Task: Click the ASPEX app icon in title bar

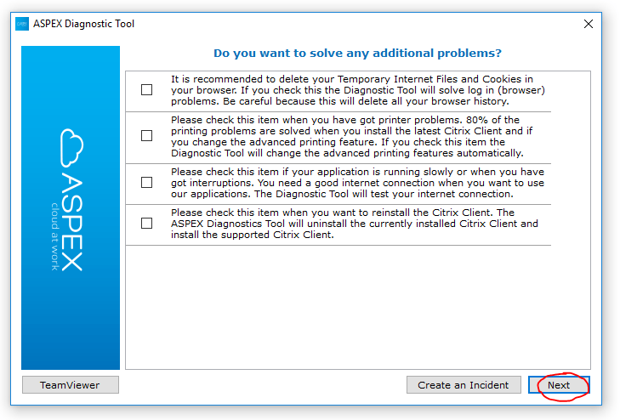Action: (x=22, y=24)
